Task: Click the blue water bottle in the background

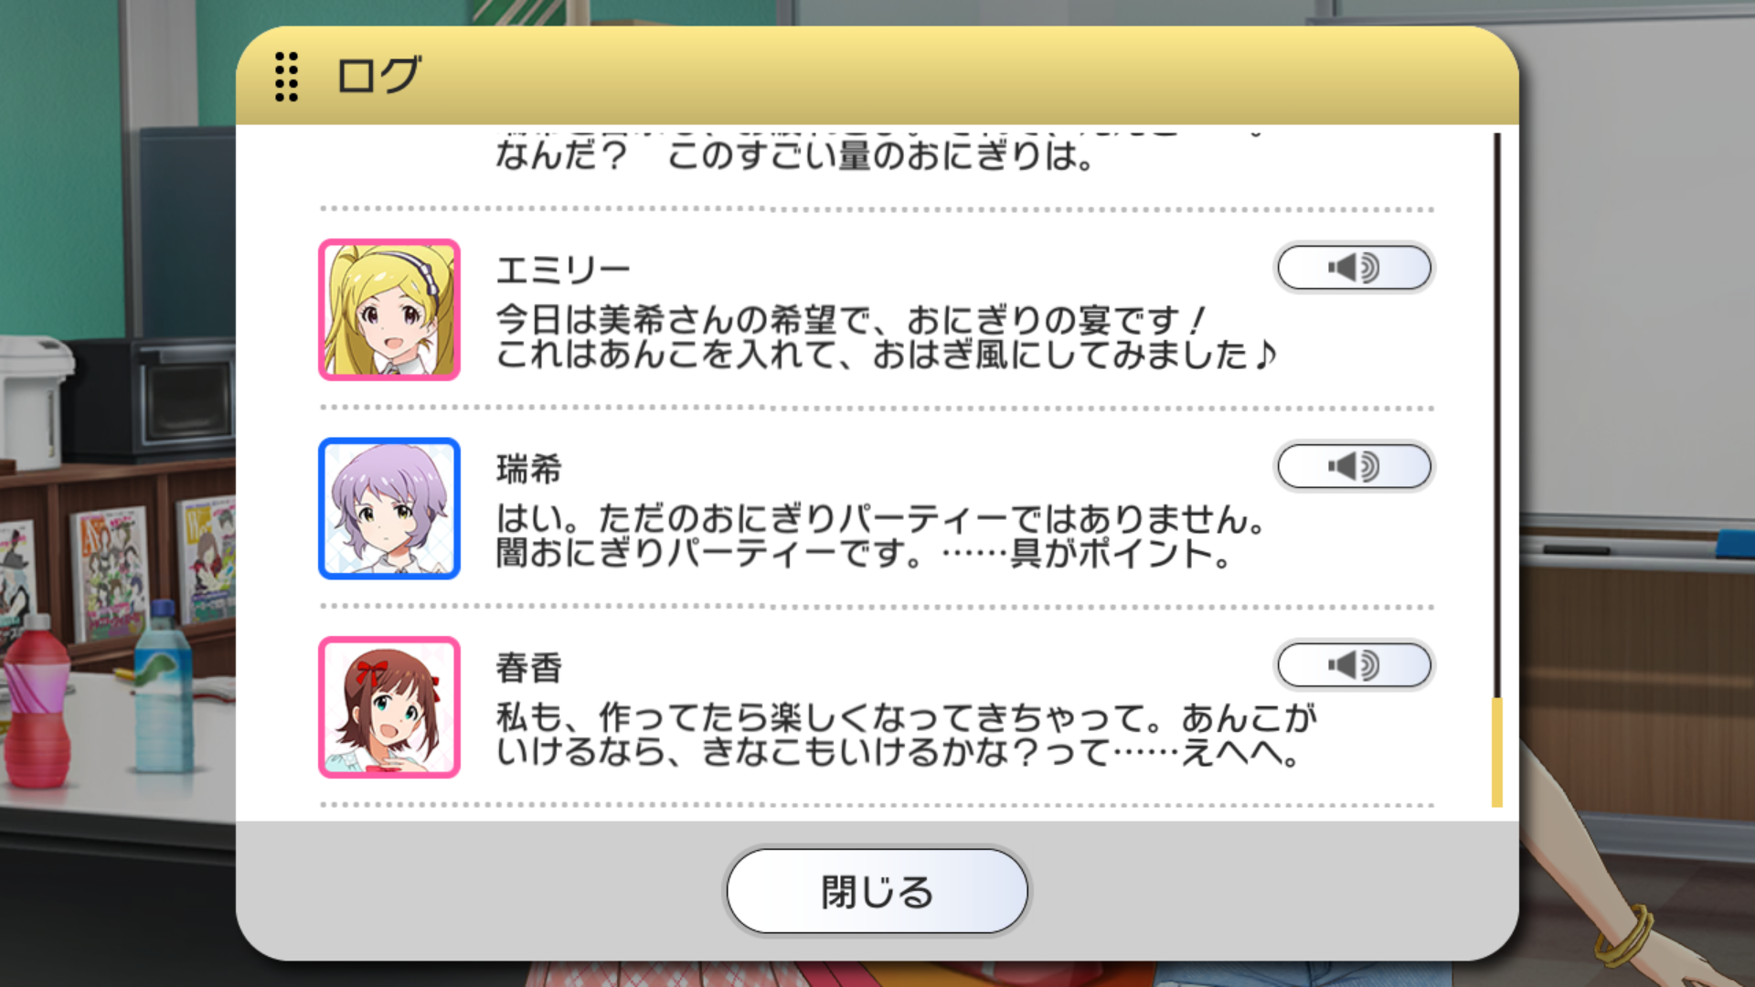Action: tap(164, 687)
